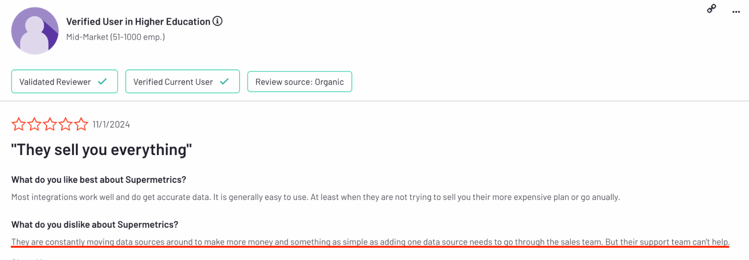Toggle the Verified Current User badge

182,81
